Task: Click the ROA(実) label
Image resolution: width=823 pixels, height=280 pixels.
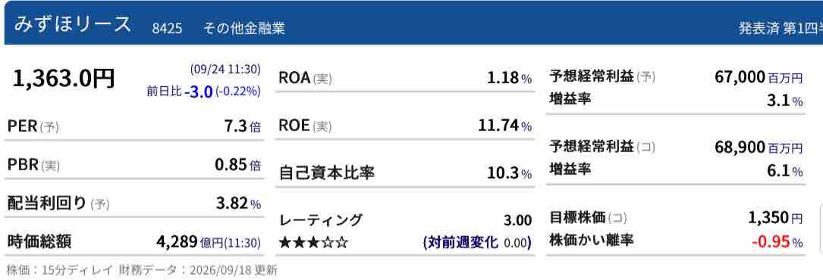Action: (x=305, y=78)
